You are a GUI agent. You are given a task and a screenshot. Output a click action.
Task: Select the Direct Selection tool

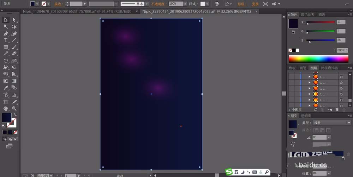tap(14, 20)
